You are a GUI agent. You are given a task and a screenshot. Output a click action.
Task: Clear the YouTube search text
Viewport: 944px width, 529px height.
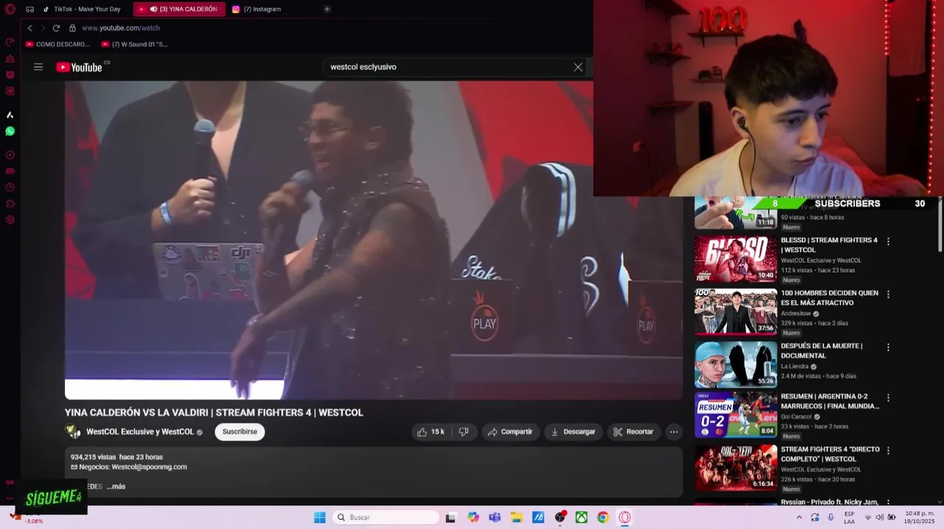pos(578,67)
